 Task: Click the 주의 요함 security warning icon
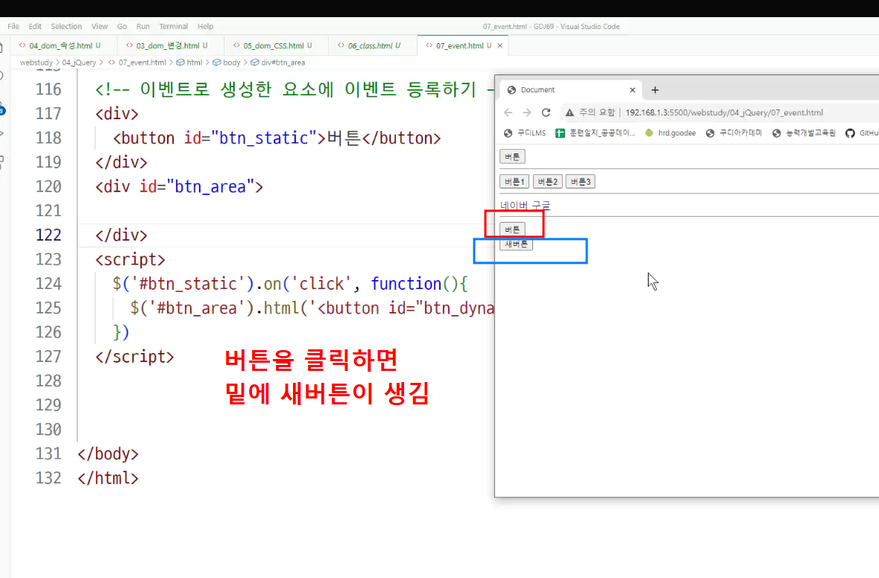(570, 112)
